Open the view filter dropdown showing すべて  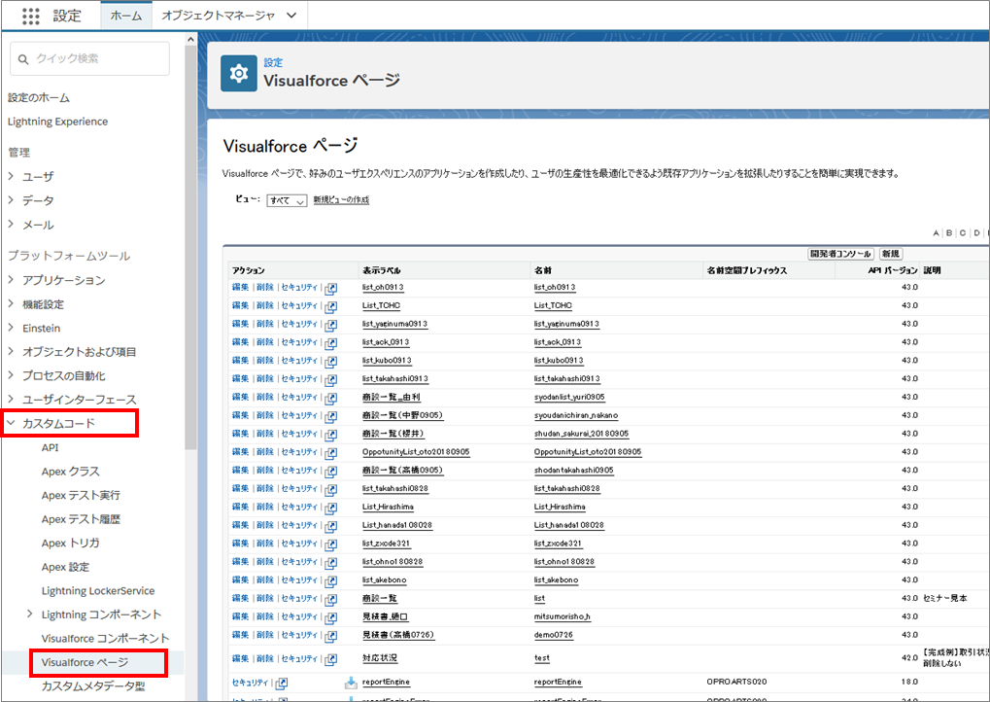tap(287, 200)
